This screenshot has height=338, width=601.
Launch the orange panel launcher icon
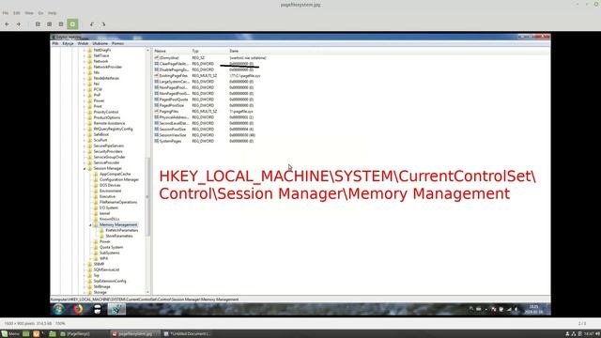click(36, 334)
